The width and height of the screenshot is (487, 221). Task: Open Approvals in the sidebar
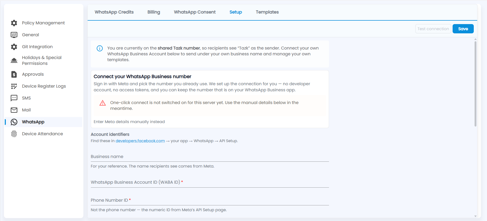coord(43,74)
